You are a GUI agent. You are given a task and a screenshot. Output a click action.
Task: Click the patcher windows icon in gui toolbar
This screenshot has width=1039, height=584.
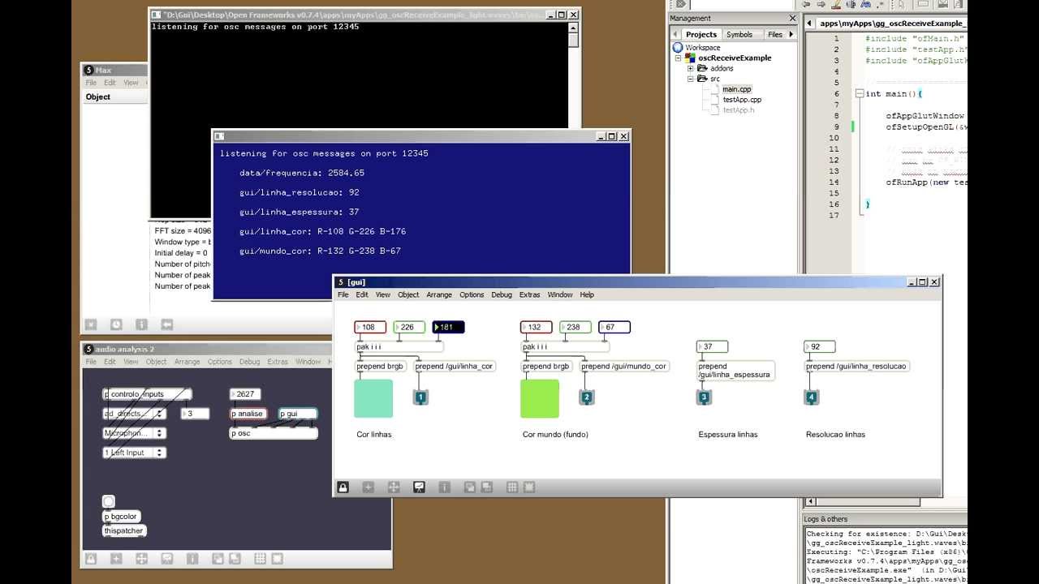click(394, 487)
